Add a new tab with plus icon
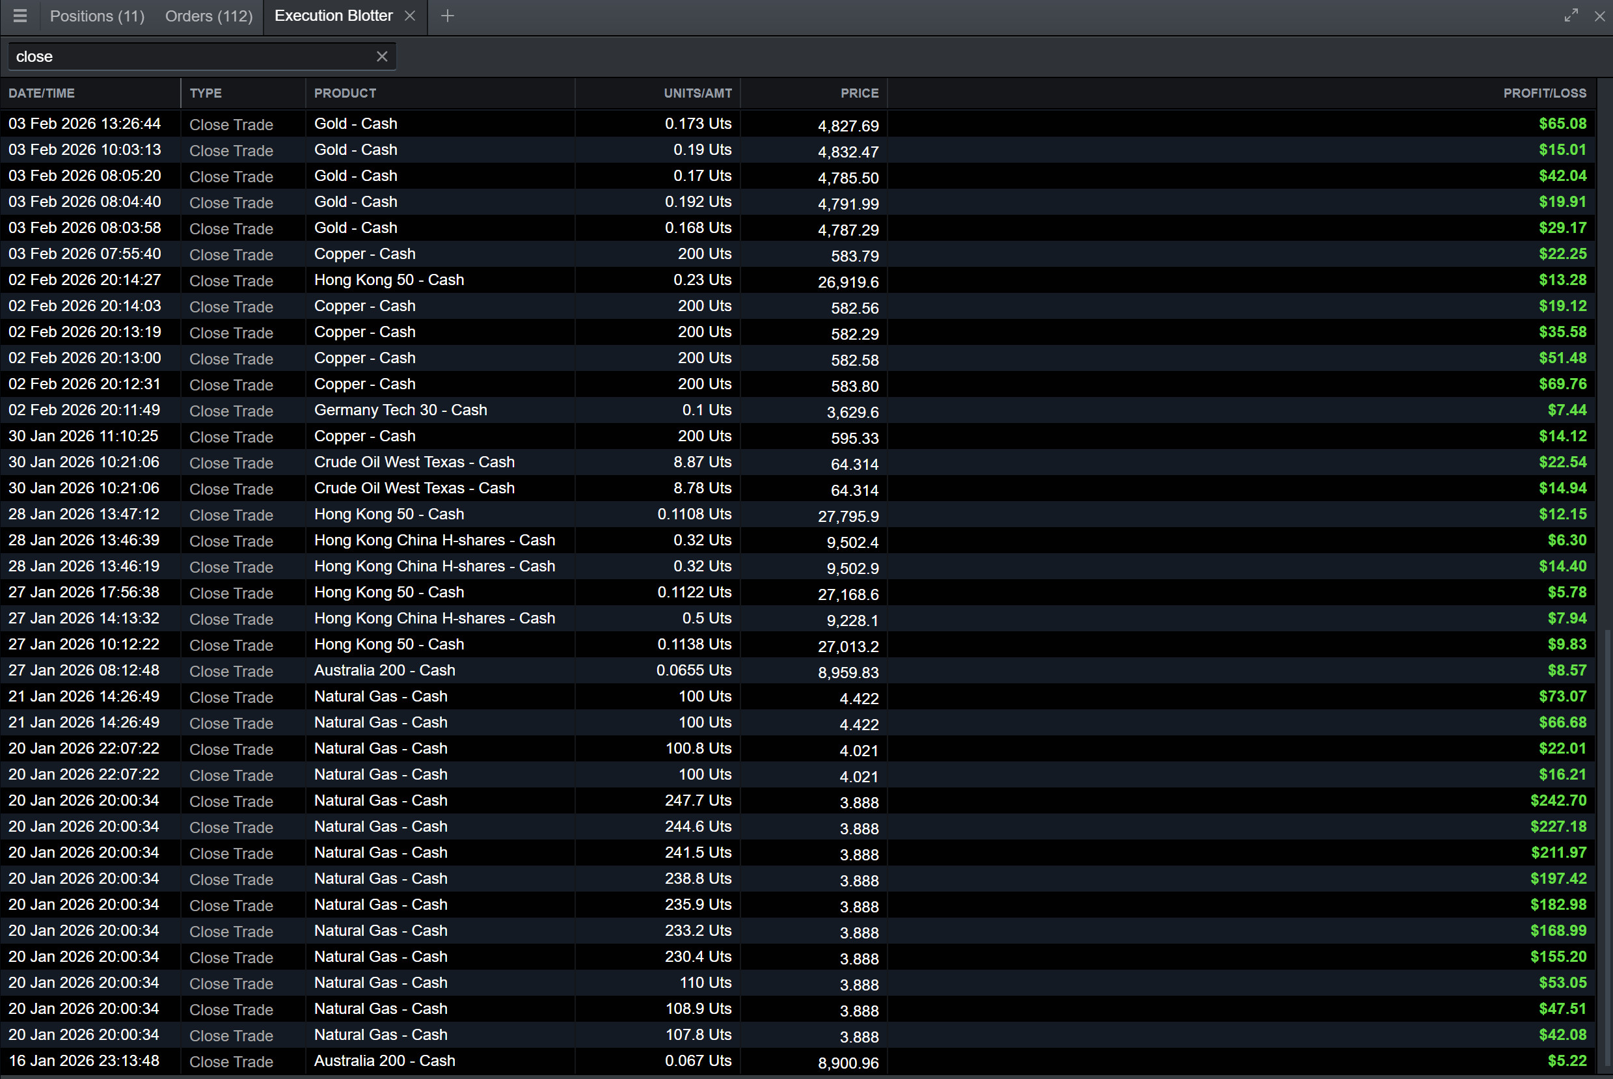This screenshot has width=1613, height=1079. (447, 16)
